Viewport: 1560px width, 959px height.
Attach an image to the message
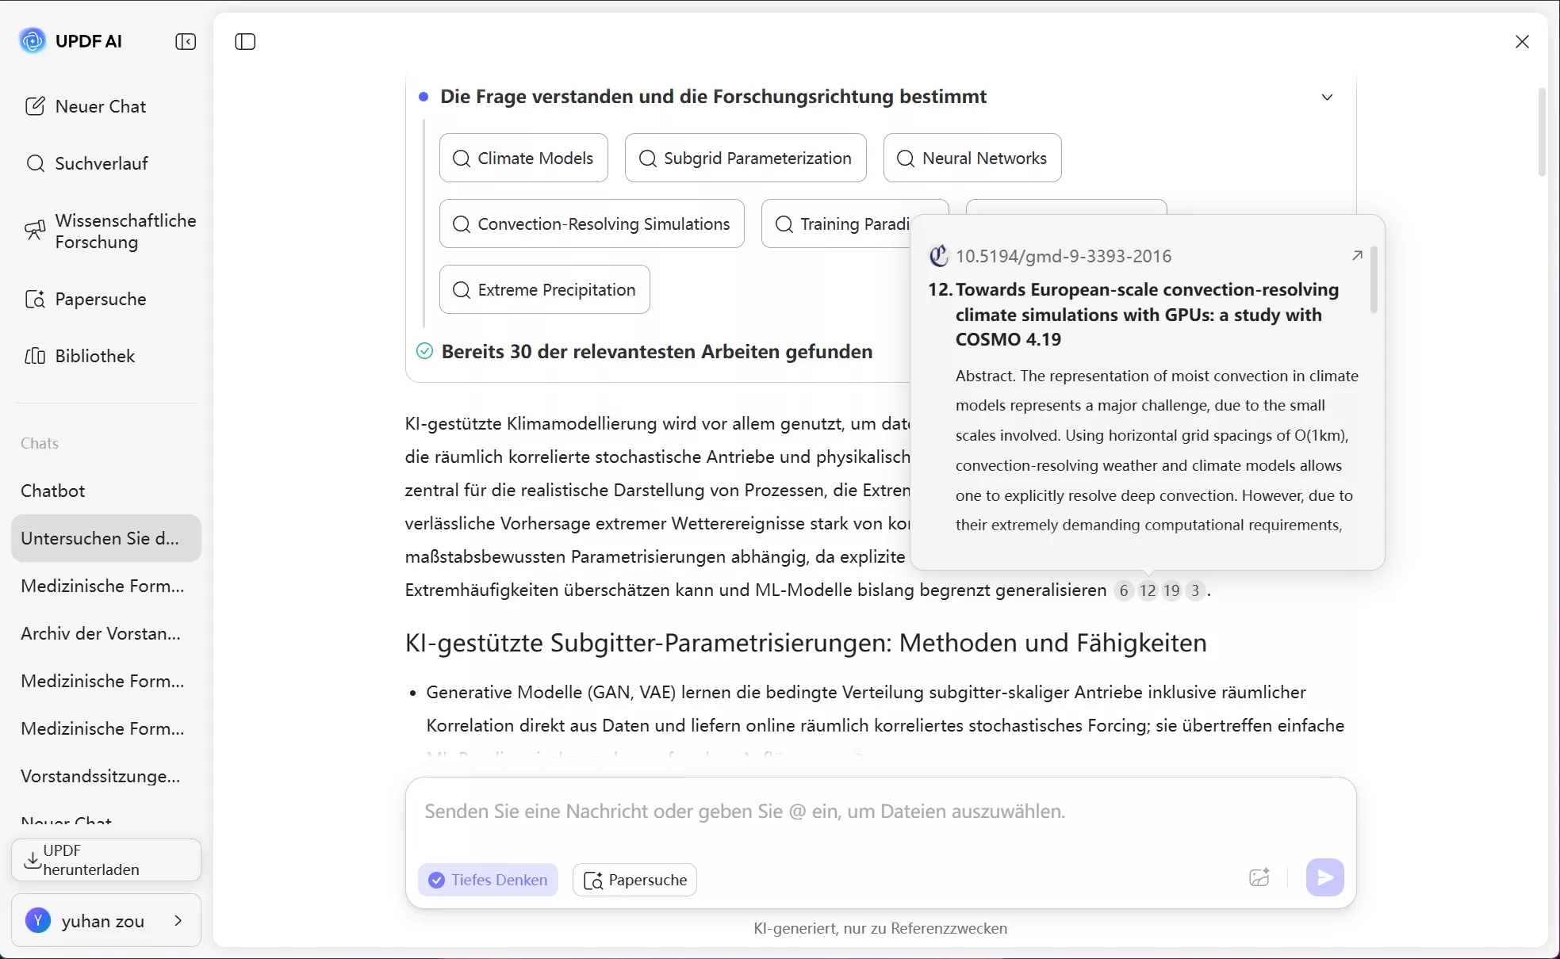[x=1259, y=877]
